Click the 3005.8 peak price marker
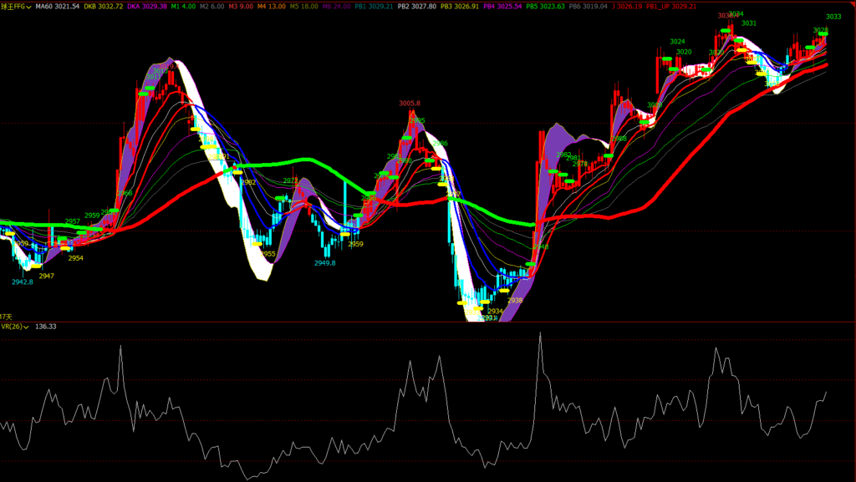 [x=410, y=104]
